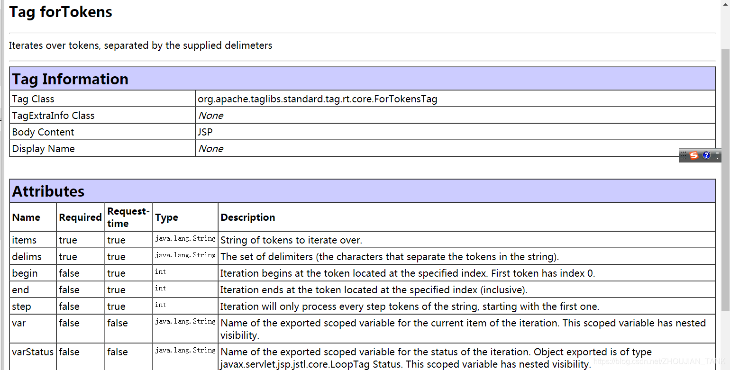This screenshot has height=370, width=730.
Task: Click the "Tag Information" table header
Action: point(362,79)
